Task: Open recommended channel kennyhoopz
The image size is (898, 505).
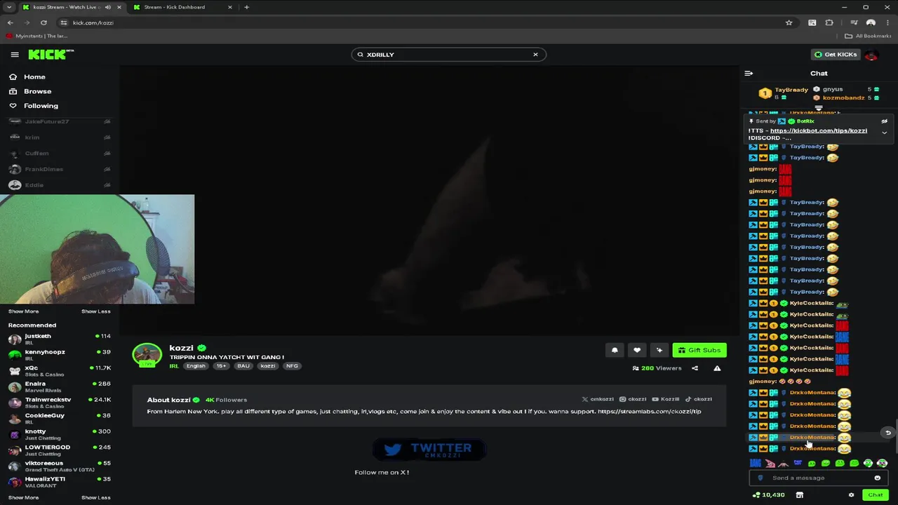Action: click(x=59, y=355)
